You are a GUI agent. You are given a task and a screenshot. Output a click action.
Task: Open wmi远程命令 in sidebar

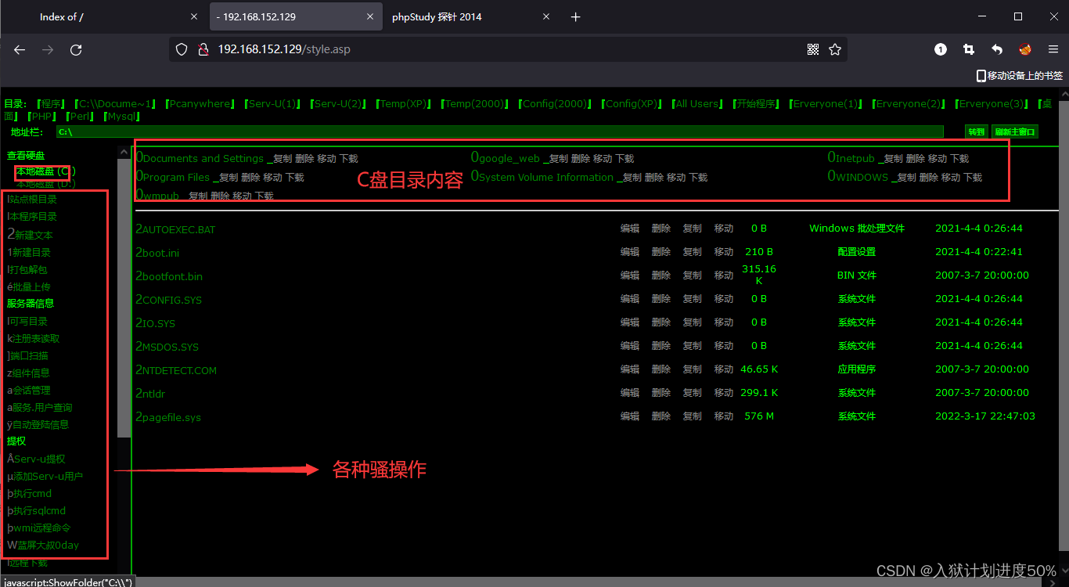[x=39, y=528]
